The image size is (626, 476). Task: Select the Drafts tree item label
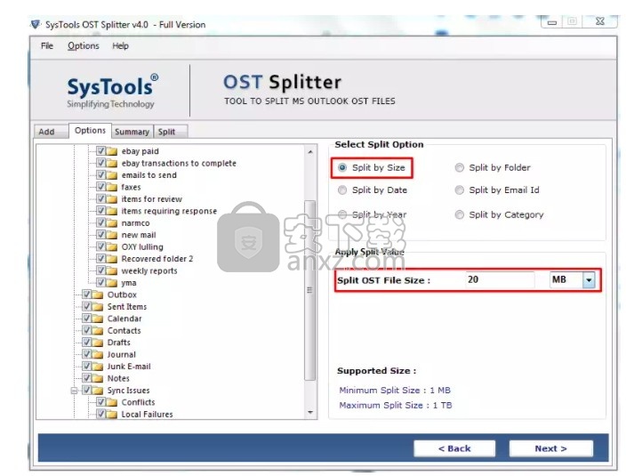(x=118, y=343)
